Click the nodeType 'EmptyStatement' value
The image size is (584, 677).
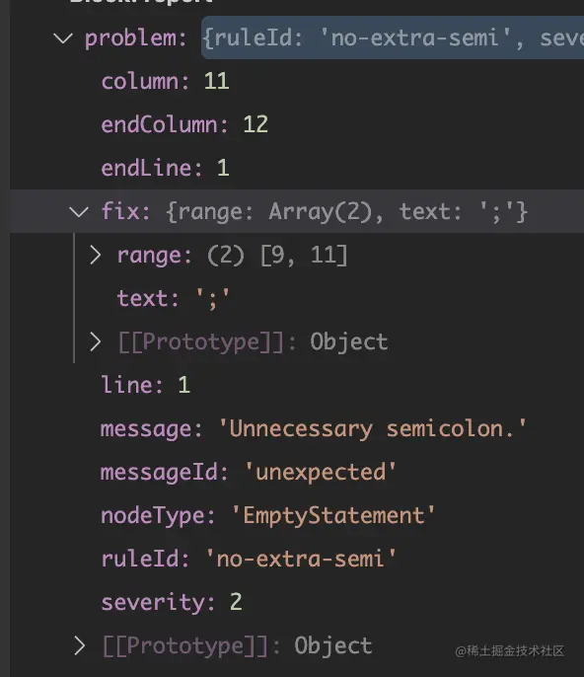332,515
